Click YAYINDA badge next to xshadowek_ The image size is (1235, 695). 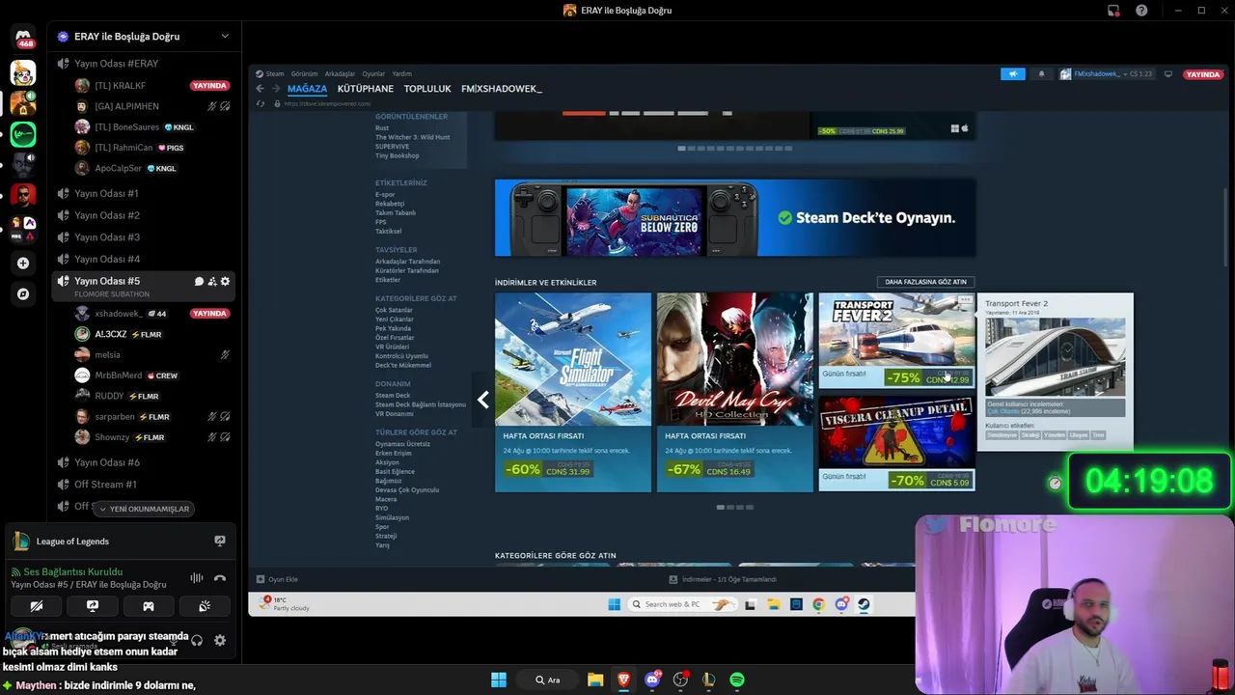(x=209, y=314)
